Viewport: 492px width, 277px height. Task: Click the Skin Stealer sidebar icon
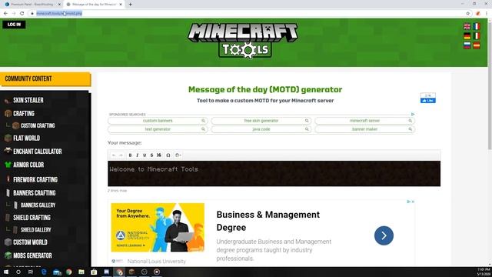coord(8,101)
